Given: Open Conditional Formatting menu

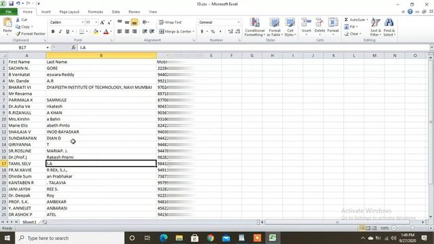Looking at the screenshot, I should 255,27.
